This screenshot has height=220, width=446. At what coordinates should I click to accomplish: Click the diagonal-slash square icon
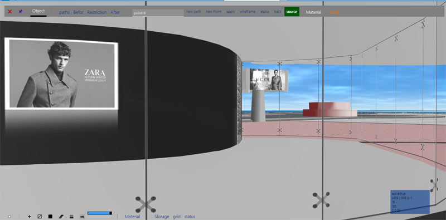(x=40, y=217)
